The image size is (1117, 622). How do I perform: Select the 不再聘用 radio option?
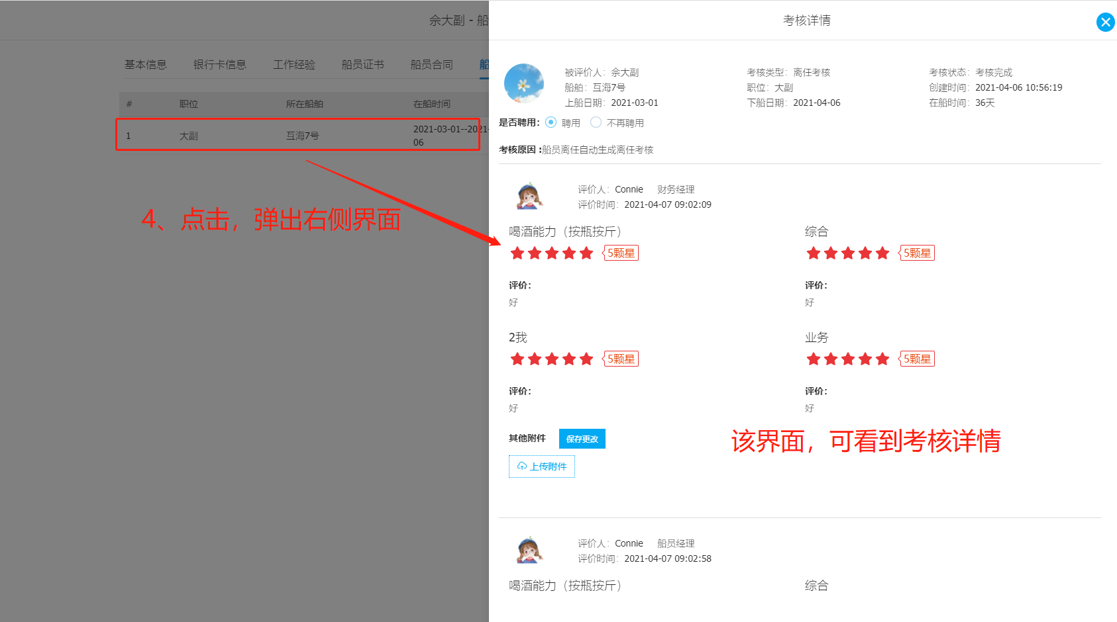(596, 122)
